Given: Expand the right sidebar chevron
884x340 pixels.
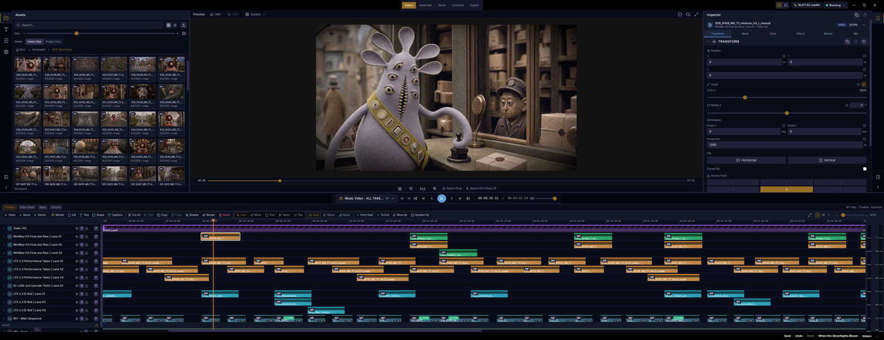Looking at the screenshot, I should [878, 187].
